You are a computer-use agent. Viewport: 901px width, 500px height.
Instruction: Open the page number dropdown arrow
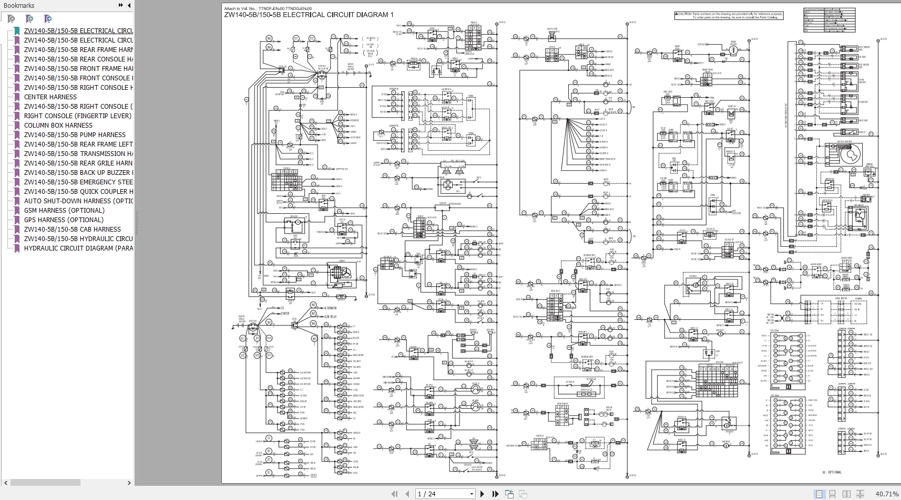472,494
